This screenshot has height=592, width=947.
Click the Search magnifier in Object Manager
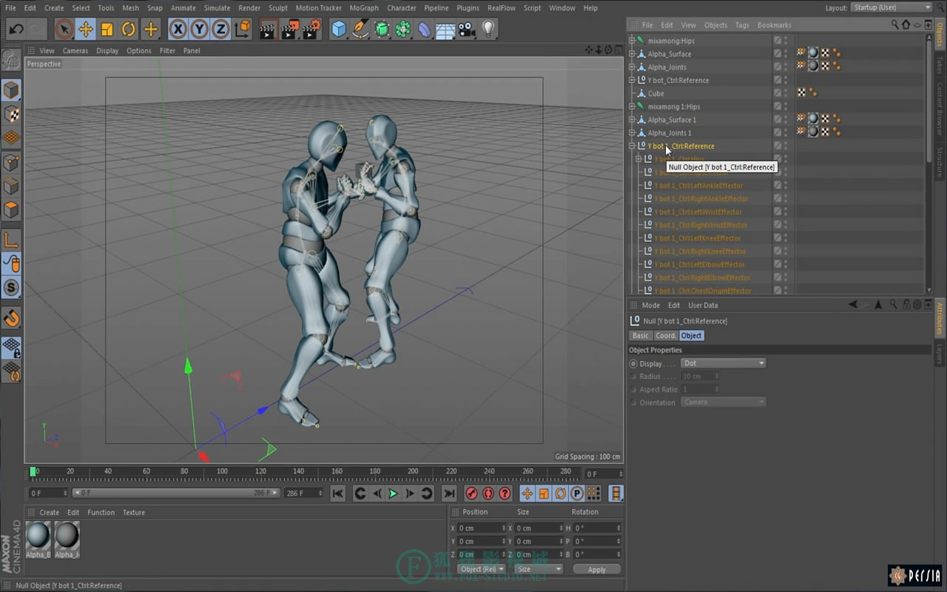click(894, 25)
